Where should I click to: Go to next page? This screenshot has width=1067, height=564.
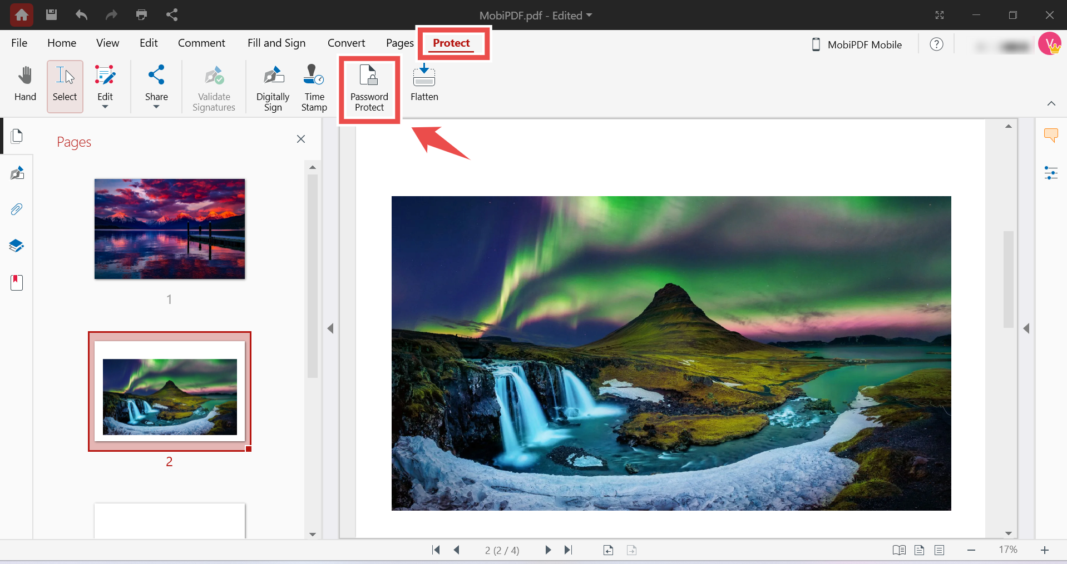pos(548,550)
